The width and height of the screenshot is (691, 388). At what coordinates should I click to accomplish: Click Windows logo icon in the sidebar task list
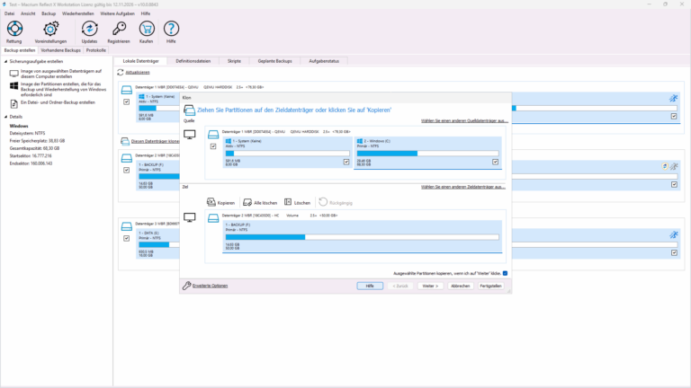[x=14, y=86]
